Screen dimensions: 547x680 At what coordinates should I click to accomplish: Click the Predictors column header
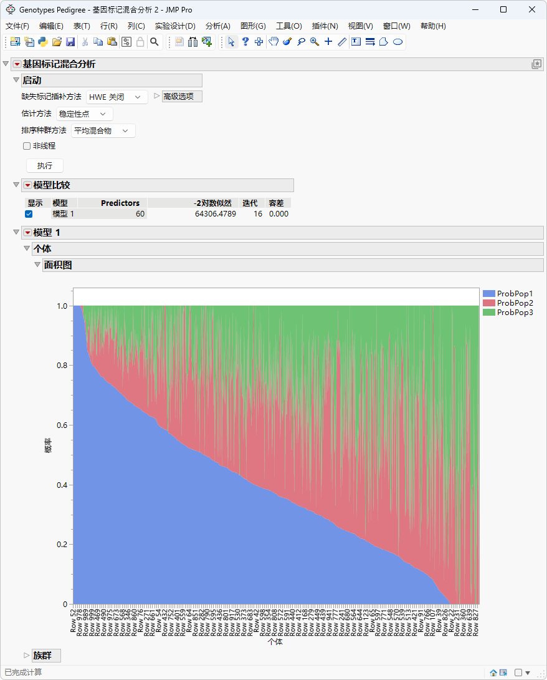pos(120,203)
